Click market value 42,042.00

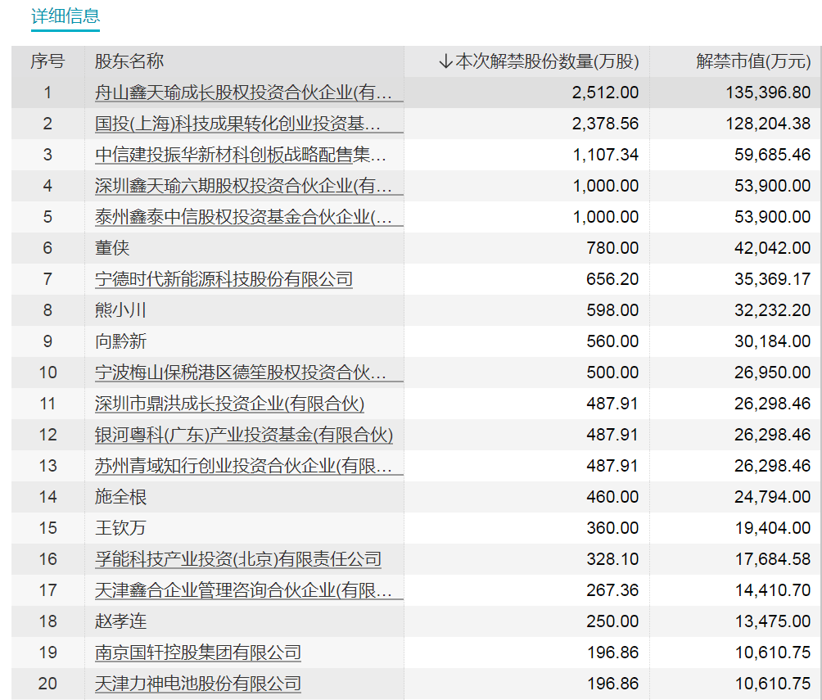click(773, 248)
